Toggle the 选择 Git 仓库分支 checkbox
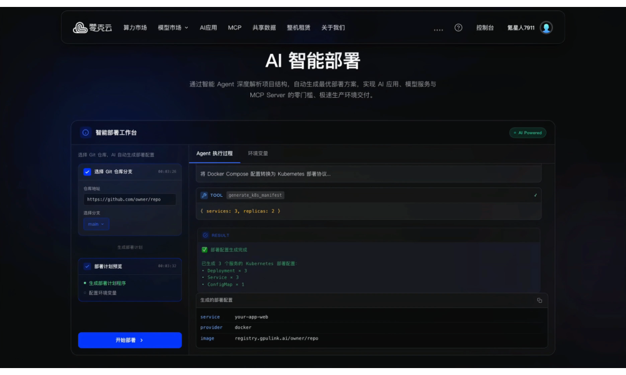Image resolution: width=626 pixels, height=375 pixels. [88, 172]
